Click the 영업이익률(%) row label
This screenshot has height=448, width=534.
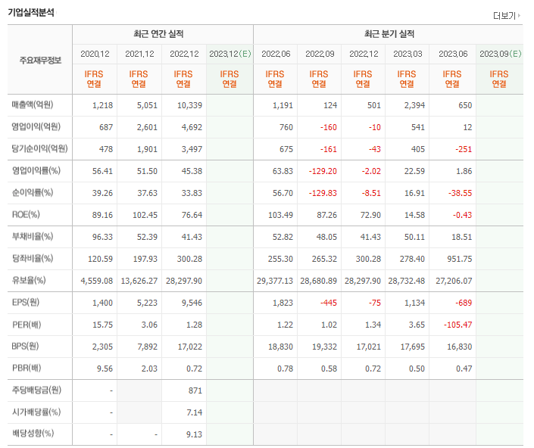tap(36, 171)
